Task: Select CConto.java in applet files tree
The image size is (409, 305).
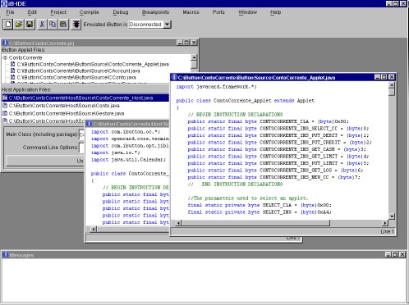Action: tap(76, 77)
